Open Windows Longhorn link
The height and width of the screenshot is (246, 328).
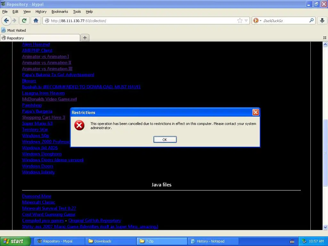click(42, 154)
